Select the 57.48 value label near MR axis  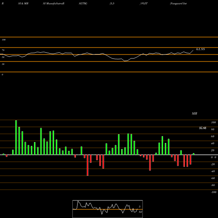tap(203, 128)
